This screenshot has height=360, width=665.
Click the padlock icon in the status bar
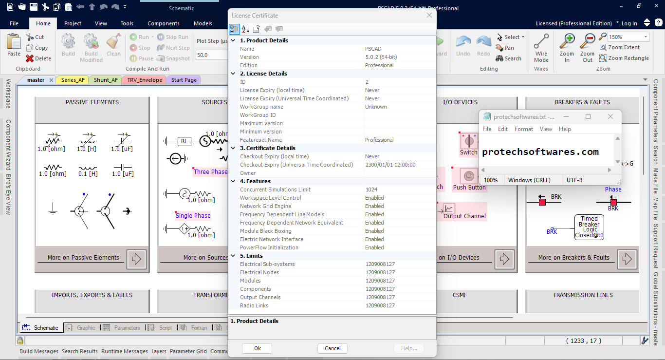(20, 341)
